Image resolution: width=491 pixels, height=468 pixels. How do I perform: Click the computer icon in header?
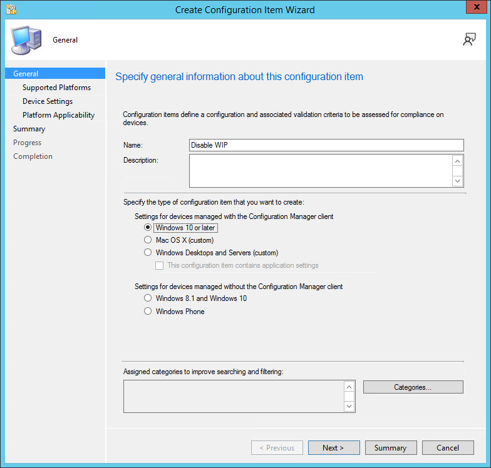point(25,41)
